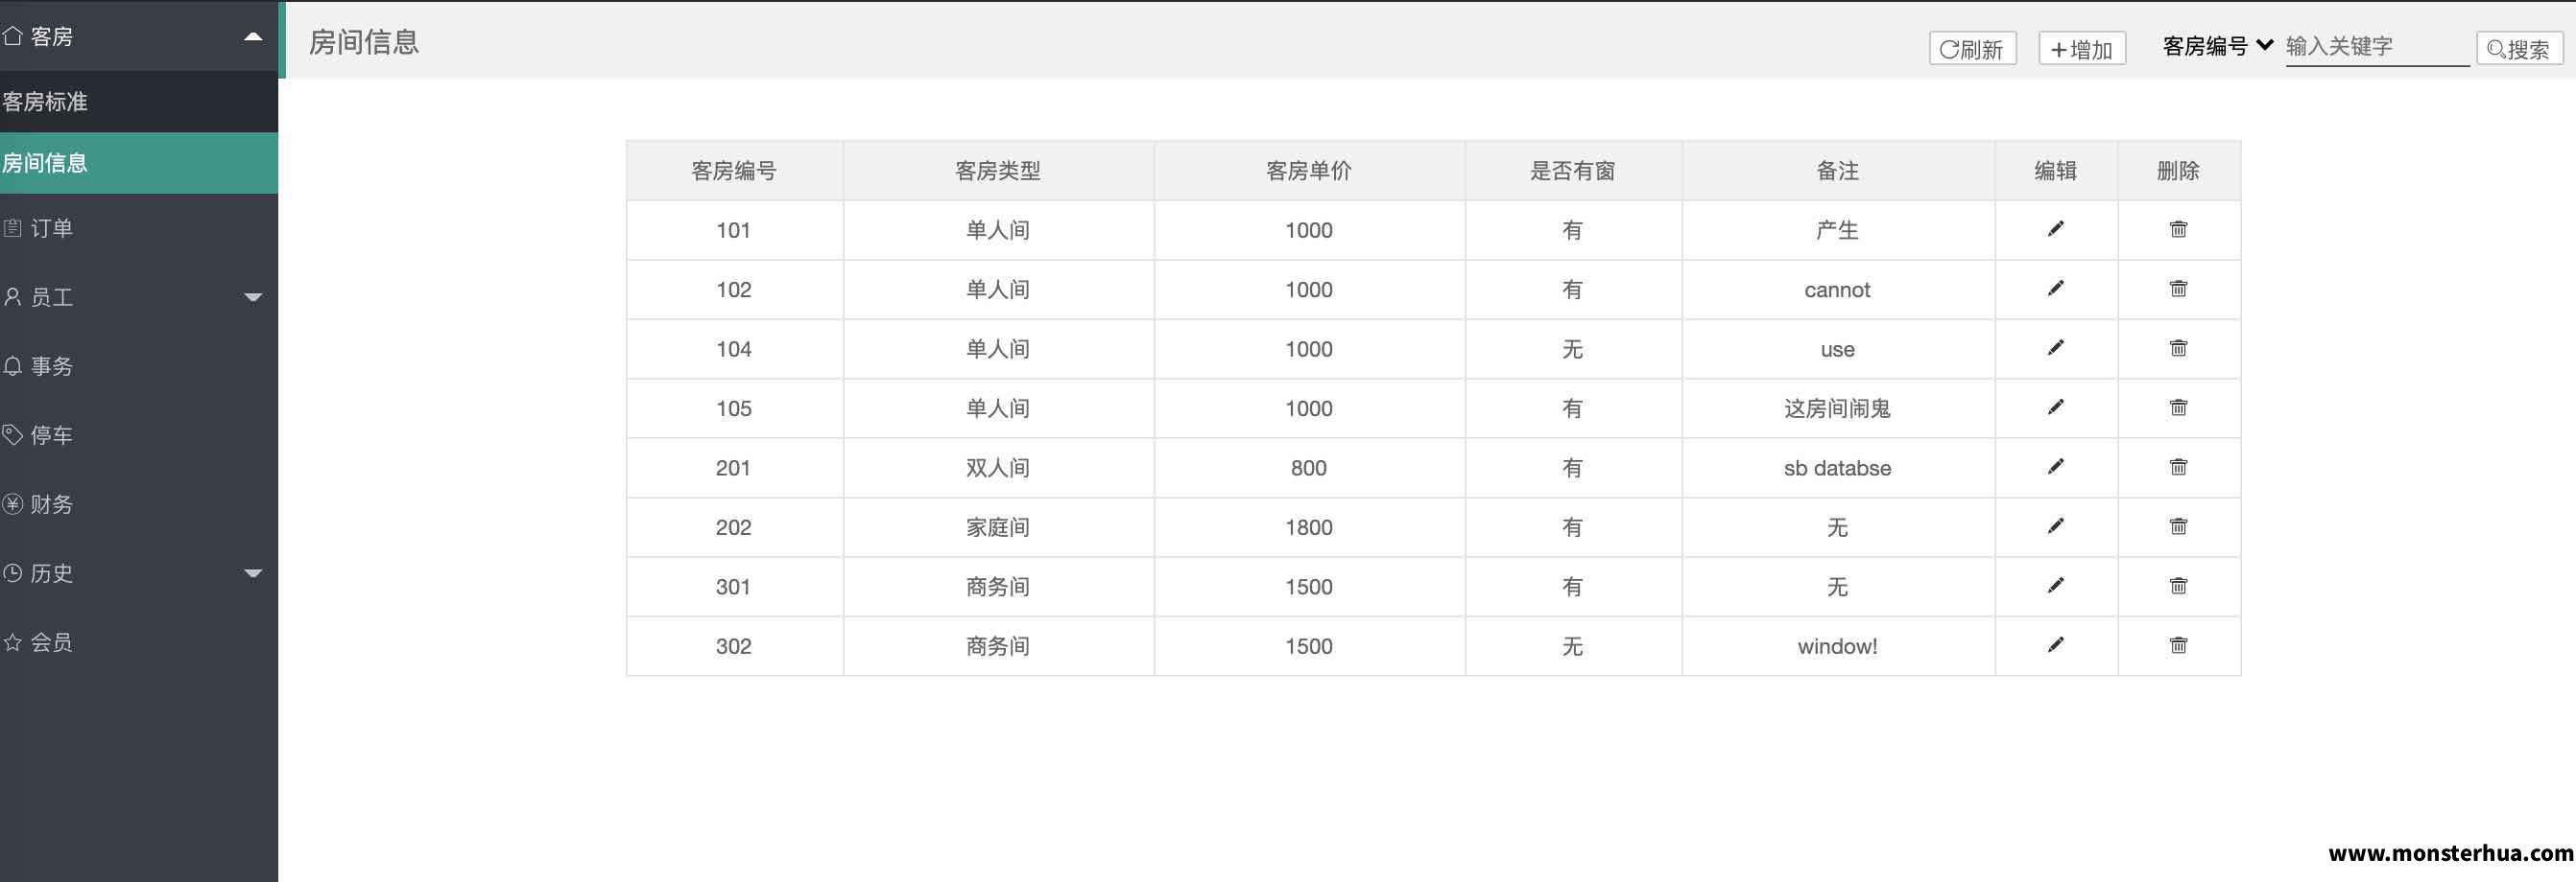Click the 客房编号 column header

pyautogui.click(x=734, y=171)
